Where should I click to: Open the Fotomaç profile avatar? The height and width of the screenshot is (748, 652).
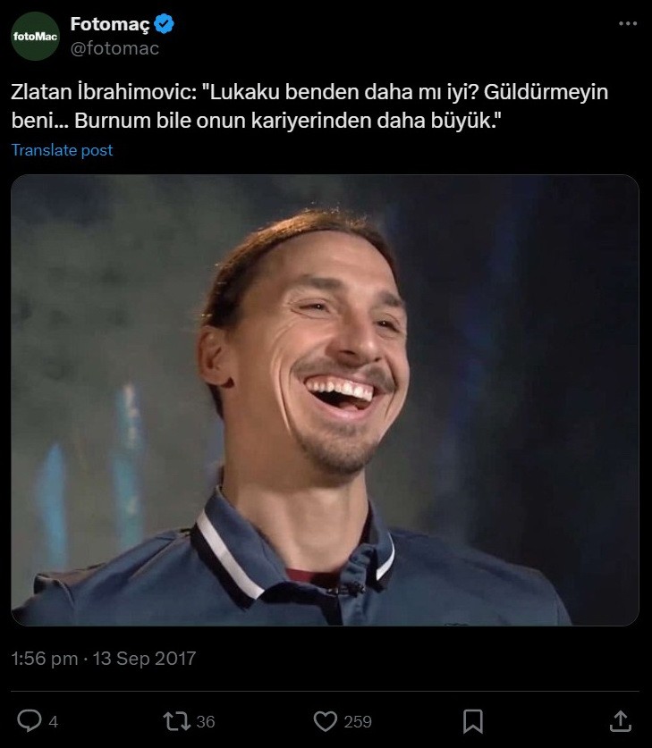coord(35,37)
